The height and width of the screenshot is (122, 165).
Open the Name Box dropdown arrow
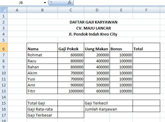coord(45,3)
